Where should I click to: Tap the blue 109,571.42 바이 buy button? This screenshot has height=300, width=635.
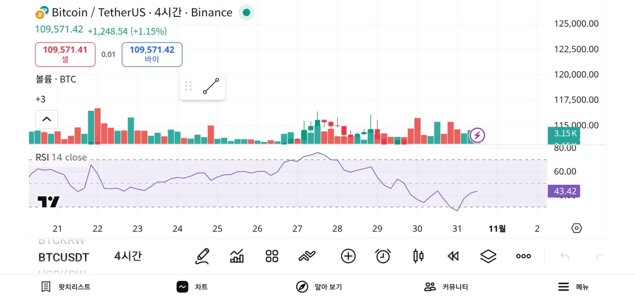[x=152, y=54]
